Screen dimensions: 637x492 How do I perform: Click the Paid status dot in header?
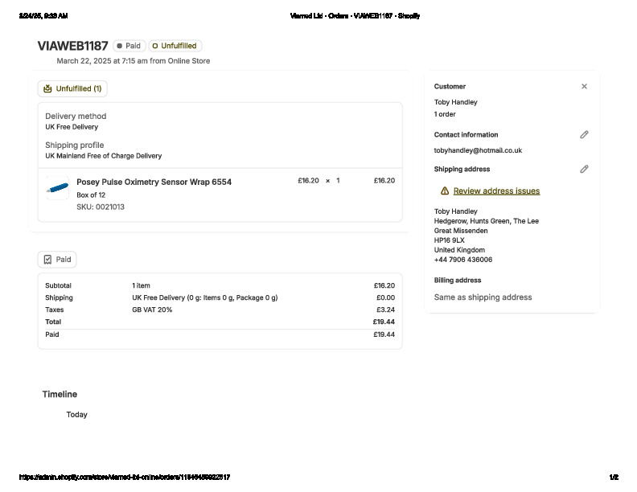click(120, 46)
